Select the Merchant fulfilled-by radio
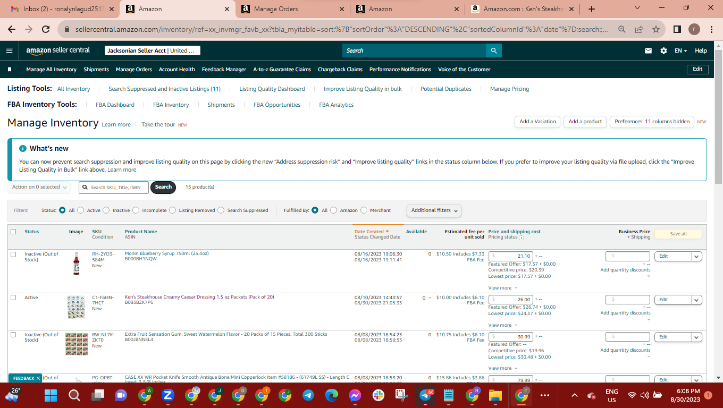This screenshot has height=408, width=723. tap(364, 210)
